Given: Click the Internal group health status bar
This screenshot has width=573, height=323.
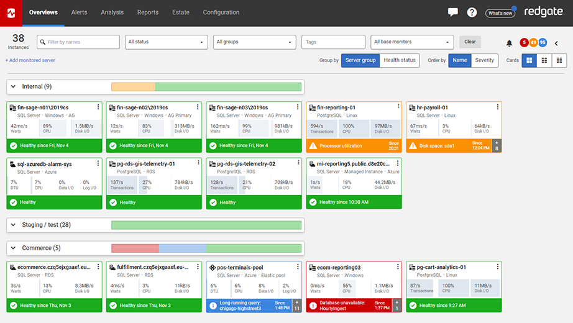Looking at the screenshot, I should [206, 86].
